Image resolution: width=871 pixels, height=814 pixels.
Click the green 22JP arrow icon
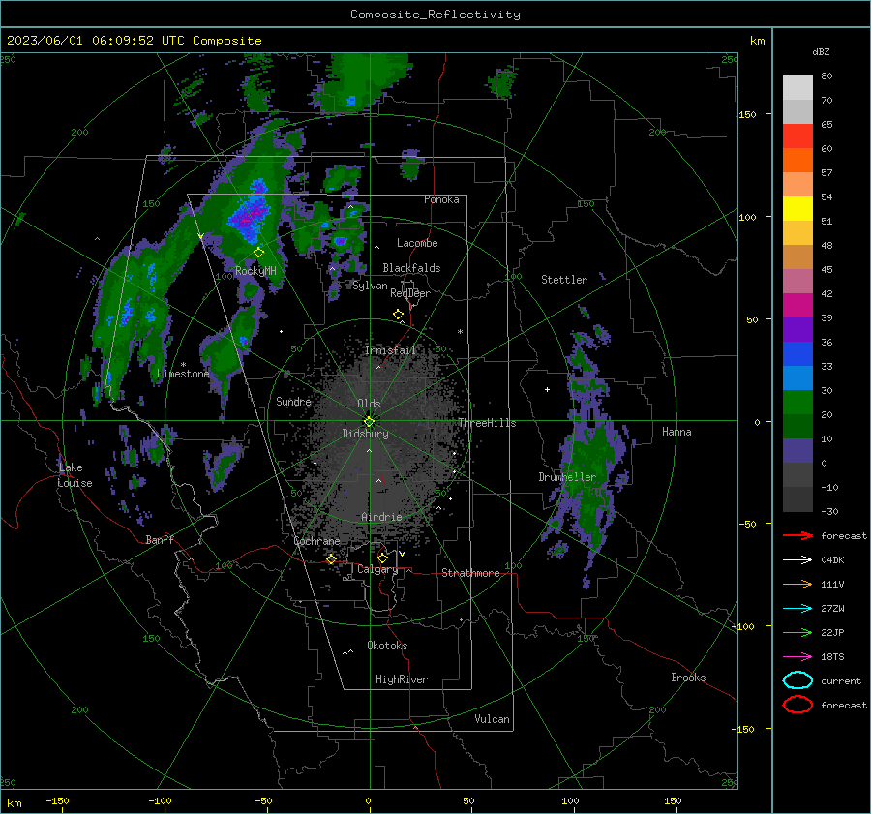pos(797,632)
